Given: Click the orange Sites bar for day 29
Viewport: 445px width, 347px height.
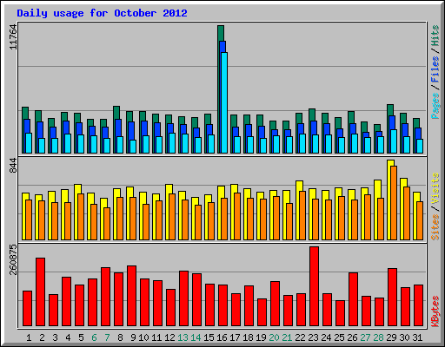Looking at the screenshot, I should [394, 203].
